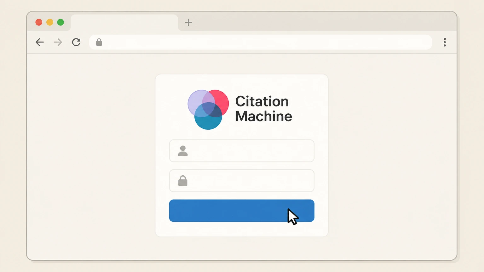Close the window with the red button
The width and height of the screenshot is (484, 272).
(x=39, y=22)
